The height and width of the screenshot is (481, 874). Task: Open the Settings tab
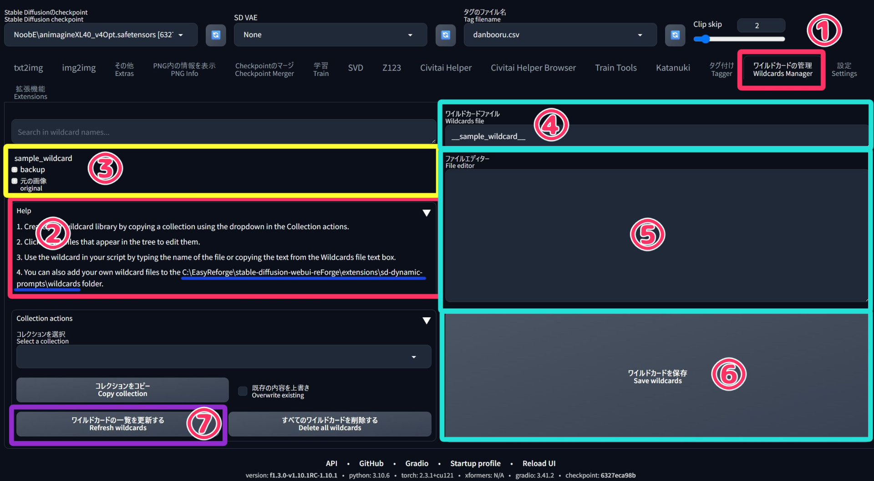(x=844, y=69)
